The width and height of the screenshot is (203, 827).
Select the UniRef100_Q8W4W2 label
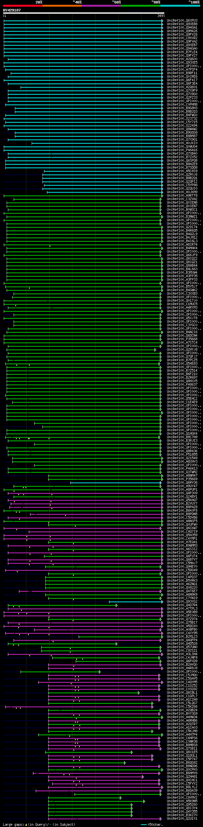tap(182, 129)
